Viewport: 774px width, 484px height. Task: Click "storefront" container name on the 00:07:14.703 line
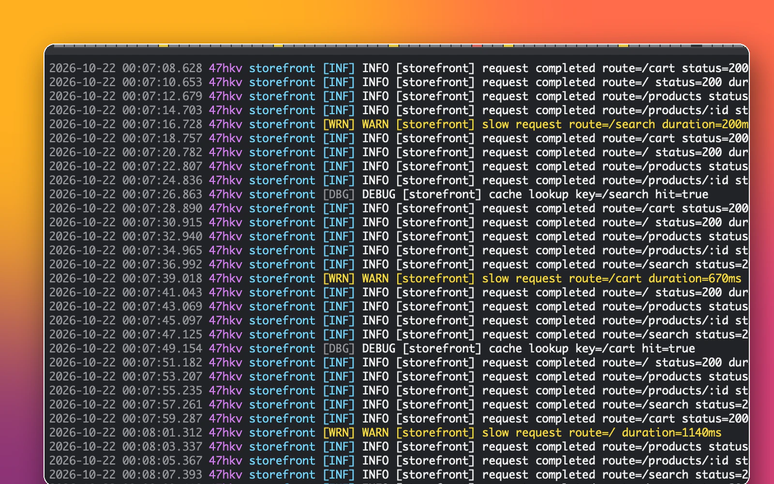point(282,110)
